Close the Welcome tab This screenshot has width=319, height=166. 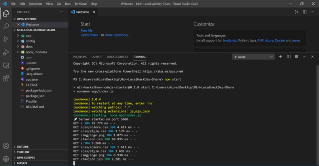click(94, 12)
